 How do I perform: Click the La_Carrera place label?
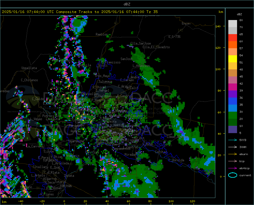(35, 146)
